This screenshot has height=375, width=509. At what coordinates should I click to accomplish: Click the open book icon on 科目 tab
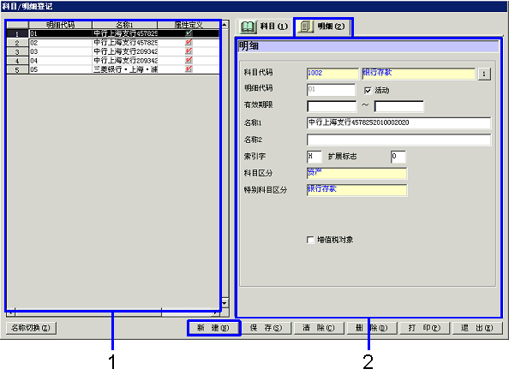(248, 27)
